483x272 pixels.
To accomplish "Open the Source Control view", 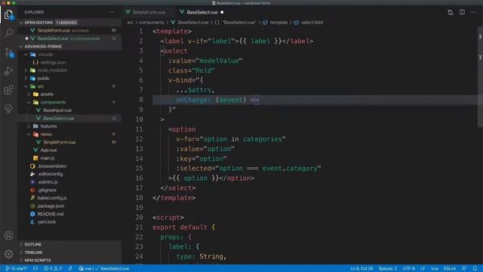I will pyautogui.click(x=8, y=52).
